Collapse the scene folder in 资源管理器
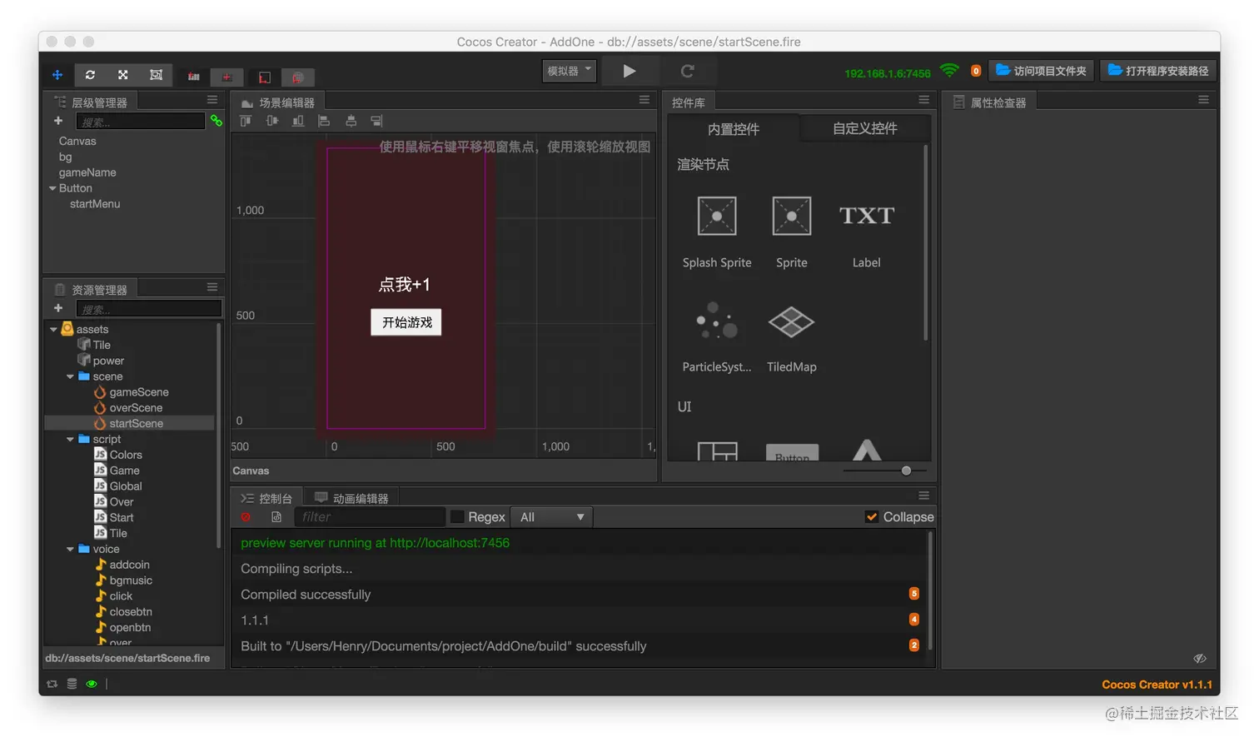The width and height of the screenshot is (1259, 742). 70,376
